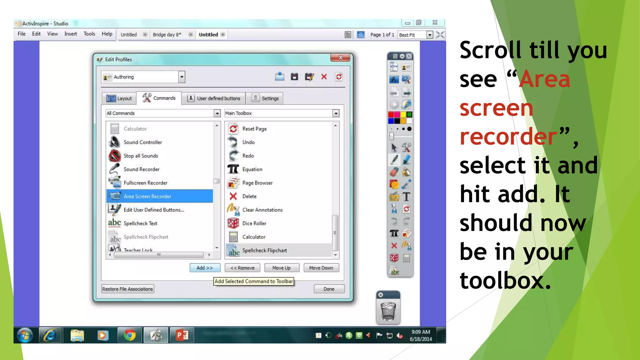
Task: Open the Calculator icon in toolbox
Action: [x=406, y=258]
